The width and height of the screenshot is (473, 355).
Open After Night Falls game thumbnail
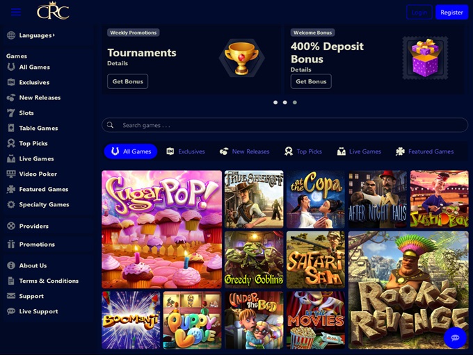tap(378, 199)
